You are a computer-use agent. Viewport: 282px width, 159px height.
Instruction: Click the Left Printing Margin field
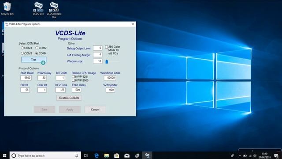98,55
